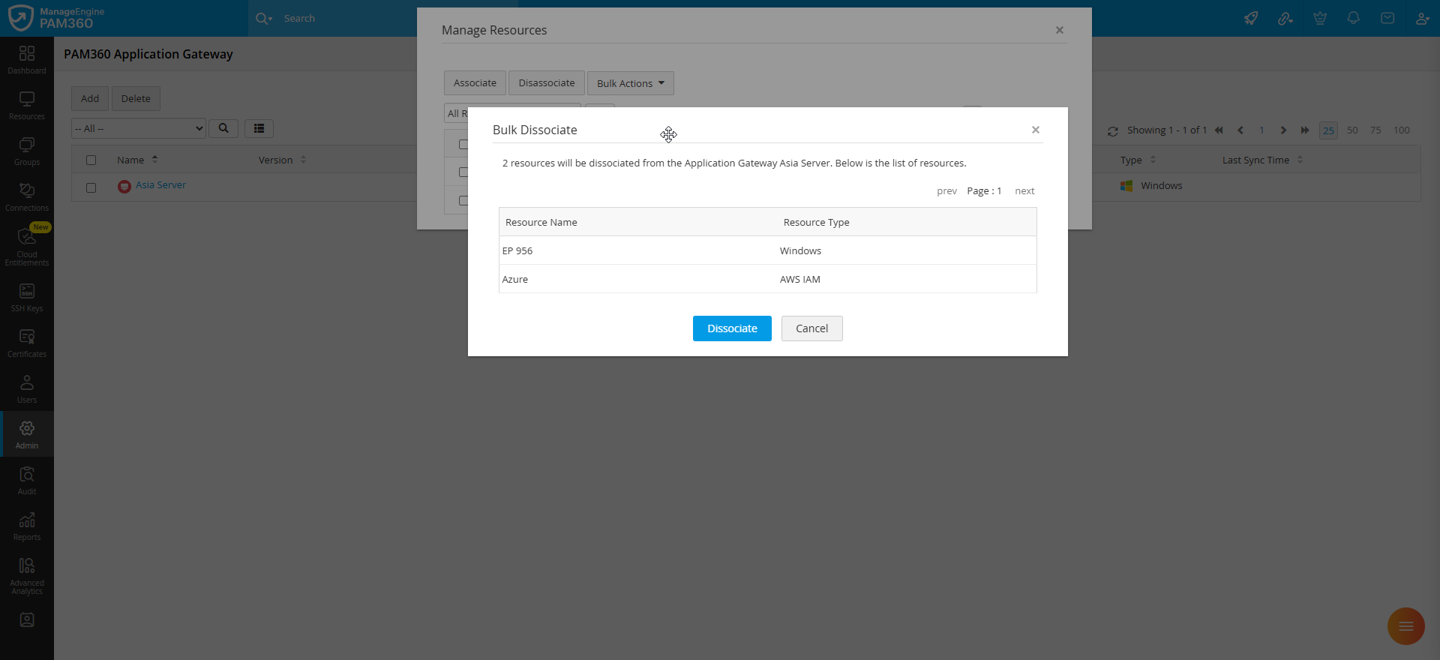Image resolution: width=1440 pixels, height=660 pixels.
Task: Click the bottom sidebar profile card icon
Action: click(27, 620)
